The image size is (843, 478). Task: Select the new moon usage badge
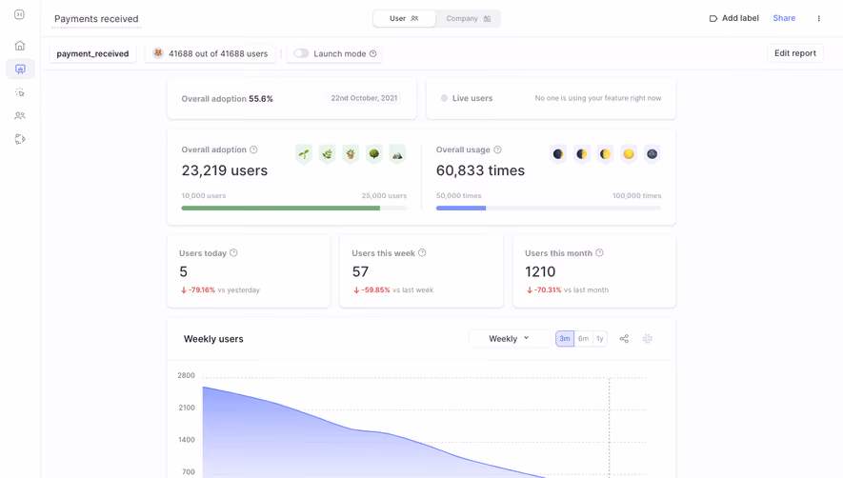pyautogui.click(x=558, y=154)
